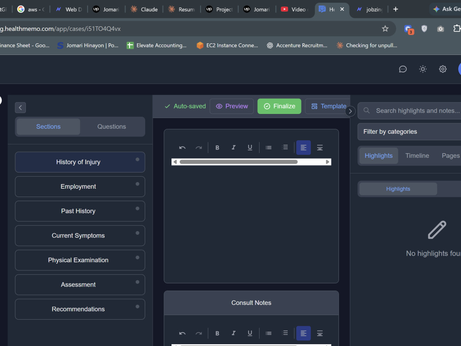Align text left in top editor
Screen dimensions: 461x346
tap(303, 148)
